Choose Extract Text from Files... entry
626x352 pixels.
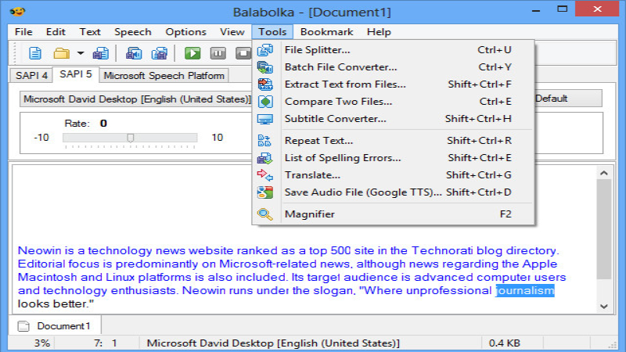tap(394, 84)
